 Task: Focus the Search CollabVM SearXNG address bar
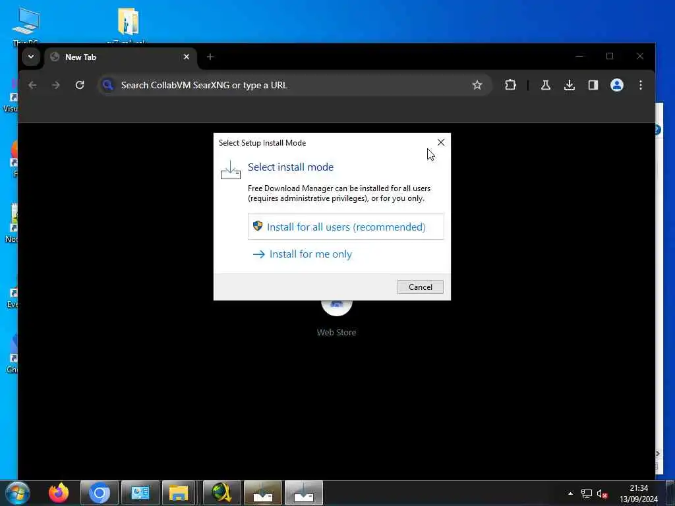coord(295,85)
